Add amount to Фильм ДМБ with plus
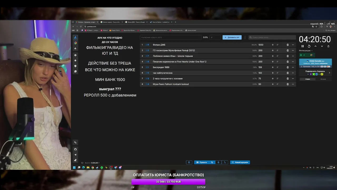This screenshot has height=190, width=337. pyautogui.click(x=273, y=45)
